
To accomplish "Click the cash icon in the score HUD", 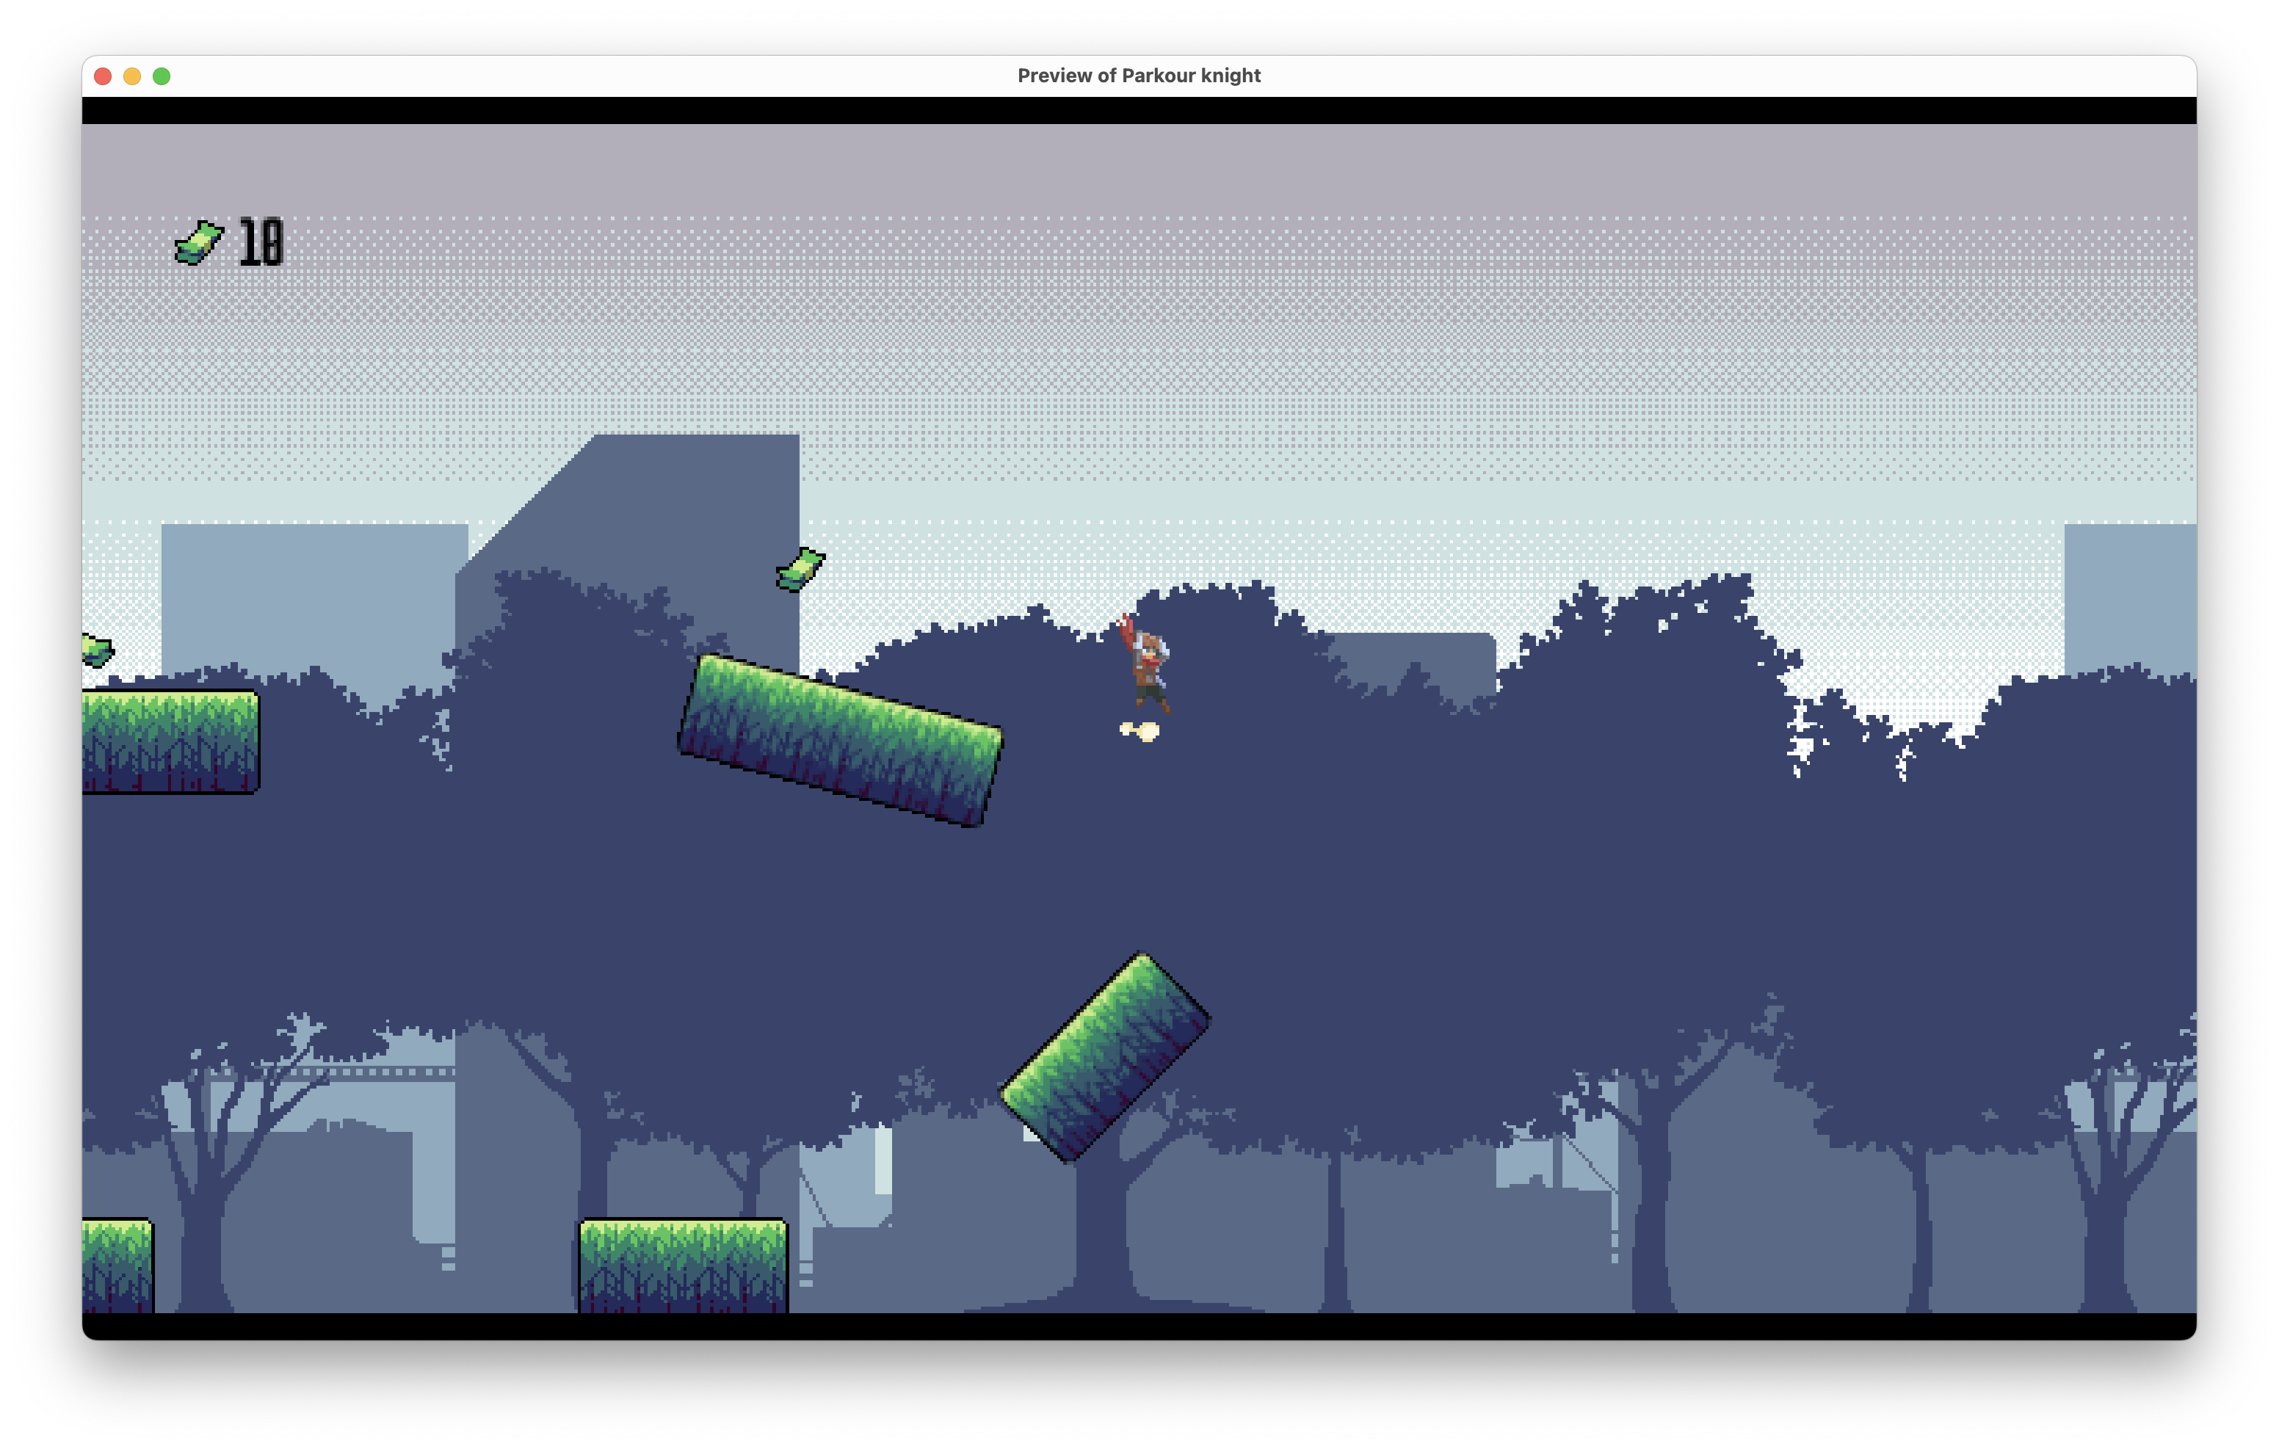I will [199, 243].
